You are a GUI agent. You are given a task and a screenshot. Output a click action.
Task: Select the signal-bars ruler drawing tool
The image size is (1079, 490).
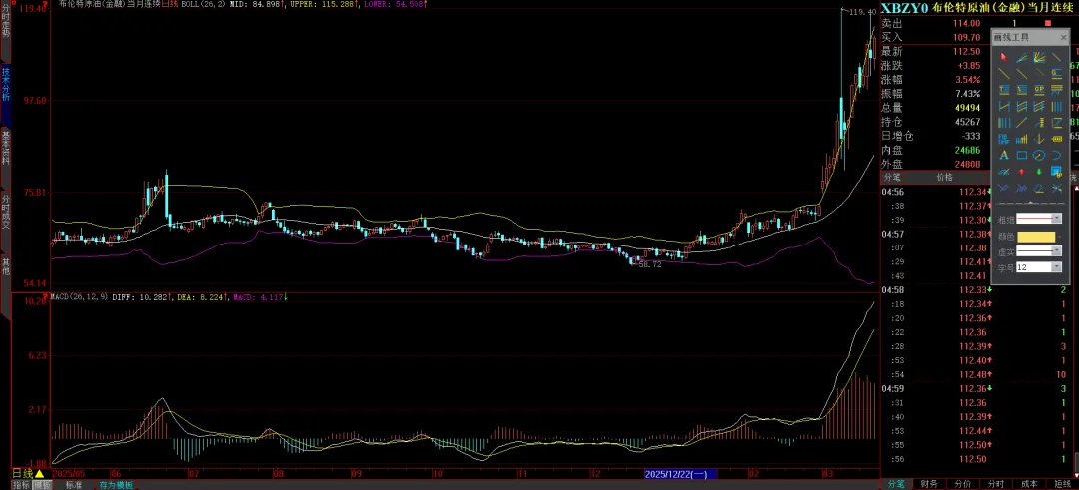pos(1021,139)
